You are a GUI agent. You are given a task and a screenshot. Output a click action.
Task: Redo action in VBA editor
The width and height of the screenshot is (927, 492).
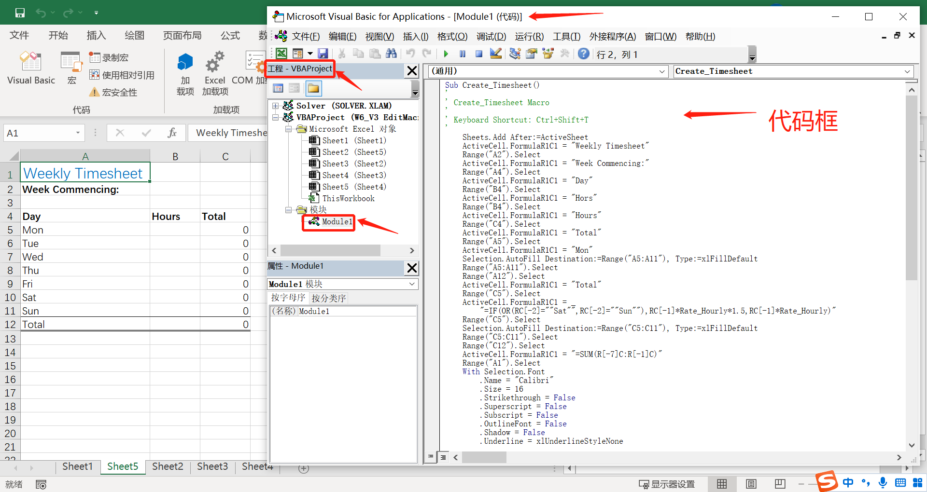coord(427,54)
